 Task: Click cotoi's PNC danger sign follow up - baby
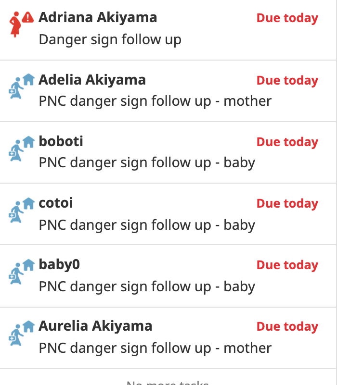tap(147, 225)
